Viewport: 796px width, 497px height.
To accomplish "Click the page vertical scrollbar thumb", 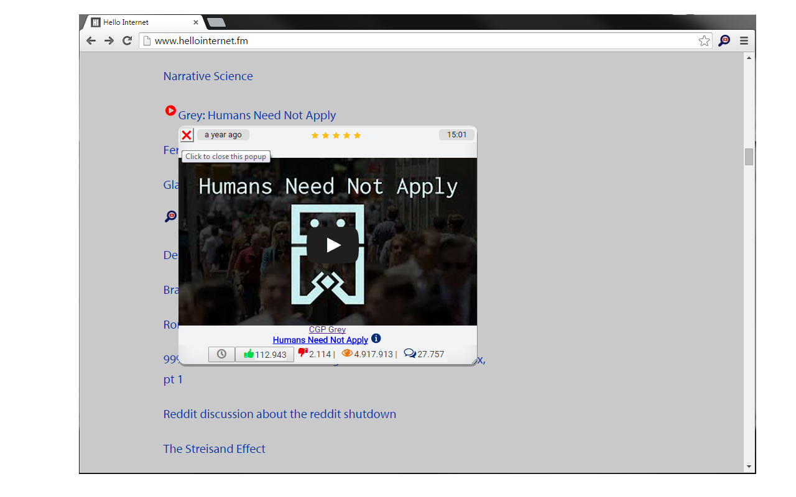I will (x=749, y=157).
